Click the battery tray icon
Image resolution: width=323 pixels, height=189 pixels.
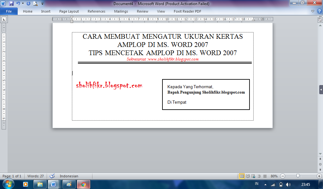point(281,185)
